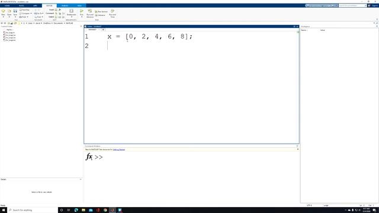Click the Current Folder panel actions button
Image resolution: width=379 pixels, height=213 pixels.
[x=81, y=26]
